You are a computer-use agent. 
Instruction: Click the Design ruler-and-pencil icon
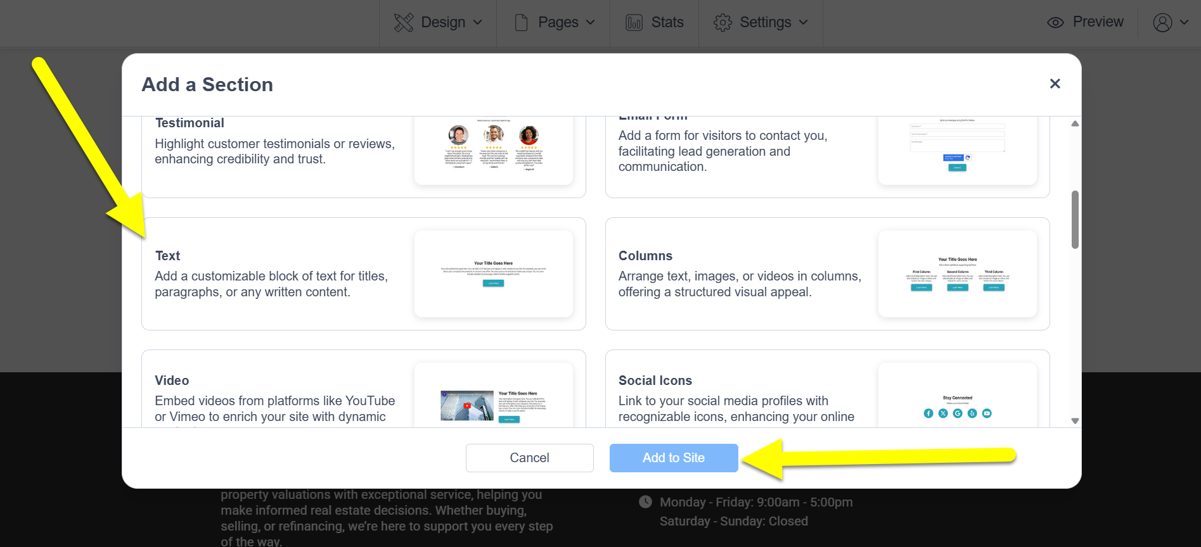tap(404, 23)
